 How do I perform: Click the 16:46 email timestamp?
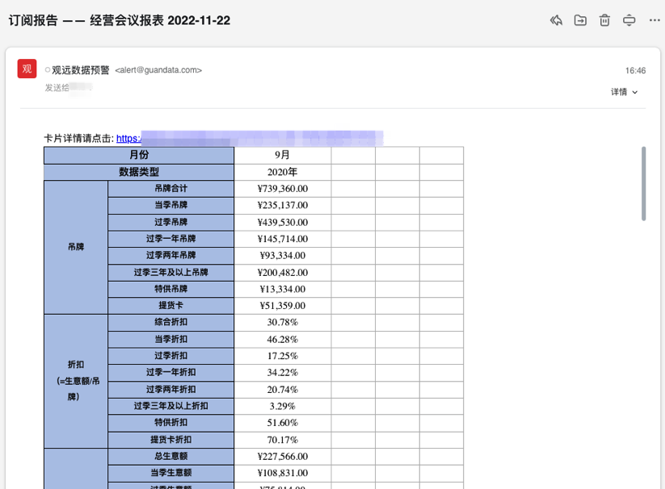pos(635,70)
